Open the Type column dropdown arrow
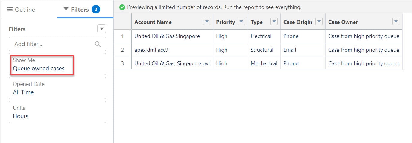412x143 pixels. [274, 22]
